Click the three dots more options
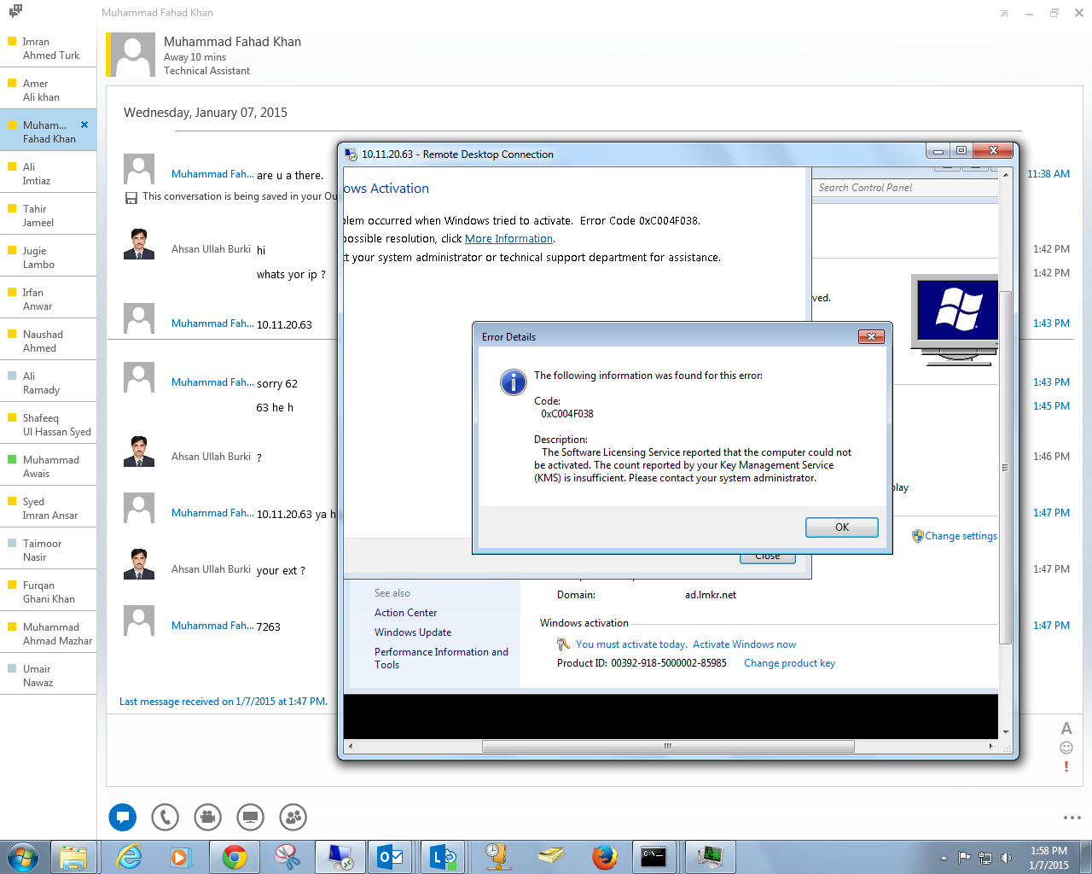The width and height of the screenshot is (1092, 874). pos(1072,818)
